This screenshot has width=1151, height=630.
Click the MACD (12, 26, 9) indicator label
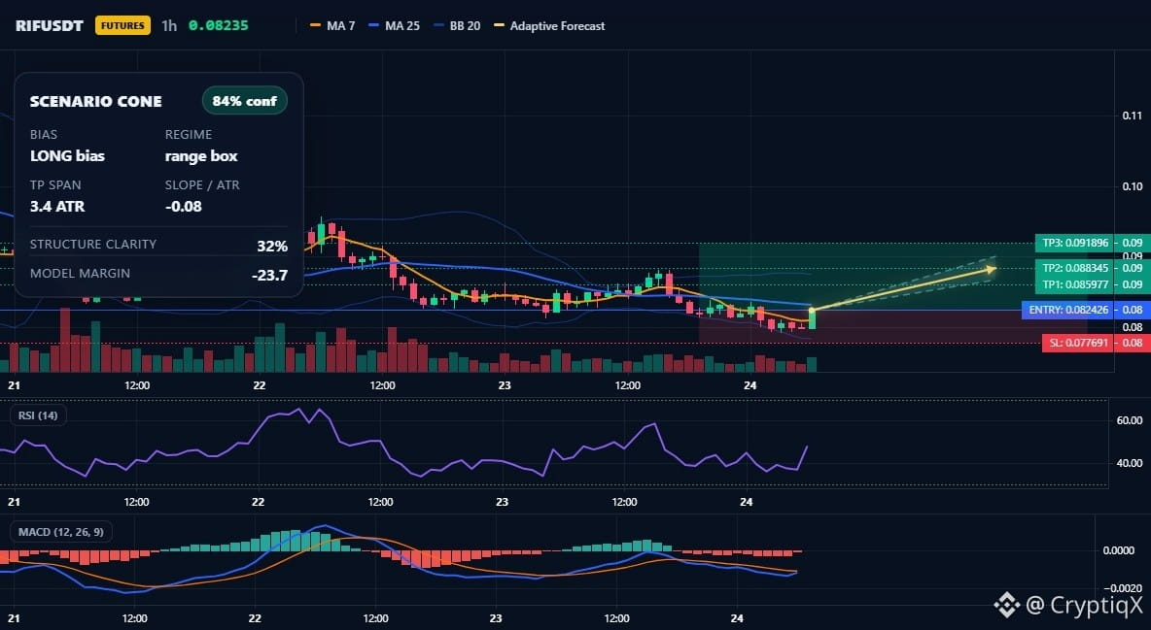(61, 532)
